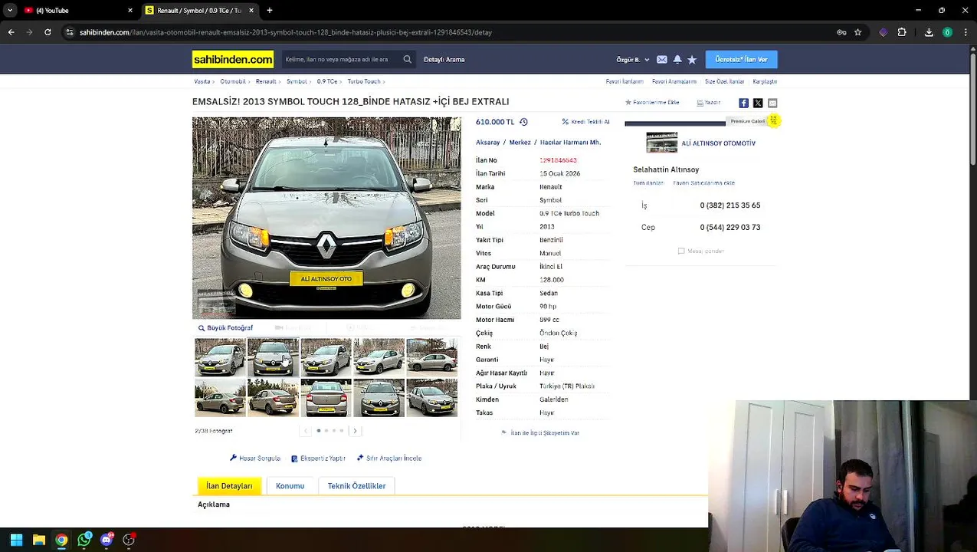Click the sahibinden.com logo
The height and width of the screenshot is (552, 977).
tap(233, 59)
